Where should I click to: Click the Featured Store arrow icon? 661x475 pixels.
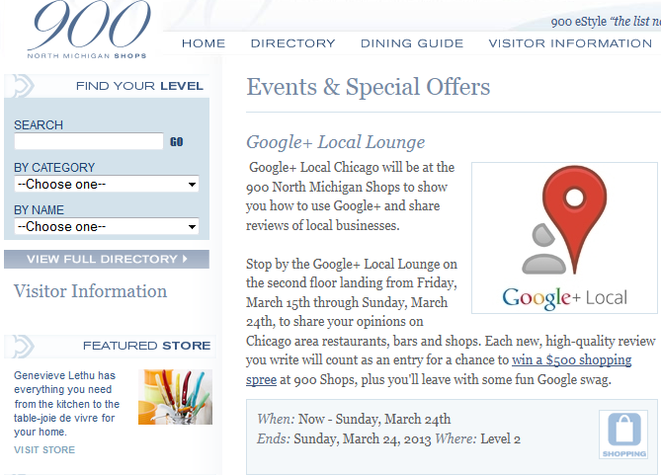click(x=22, y=346)
